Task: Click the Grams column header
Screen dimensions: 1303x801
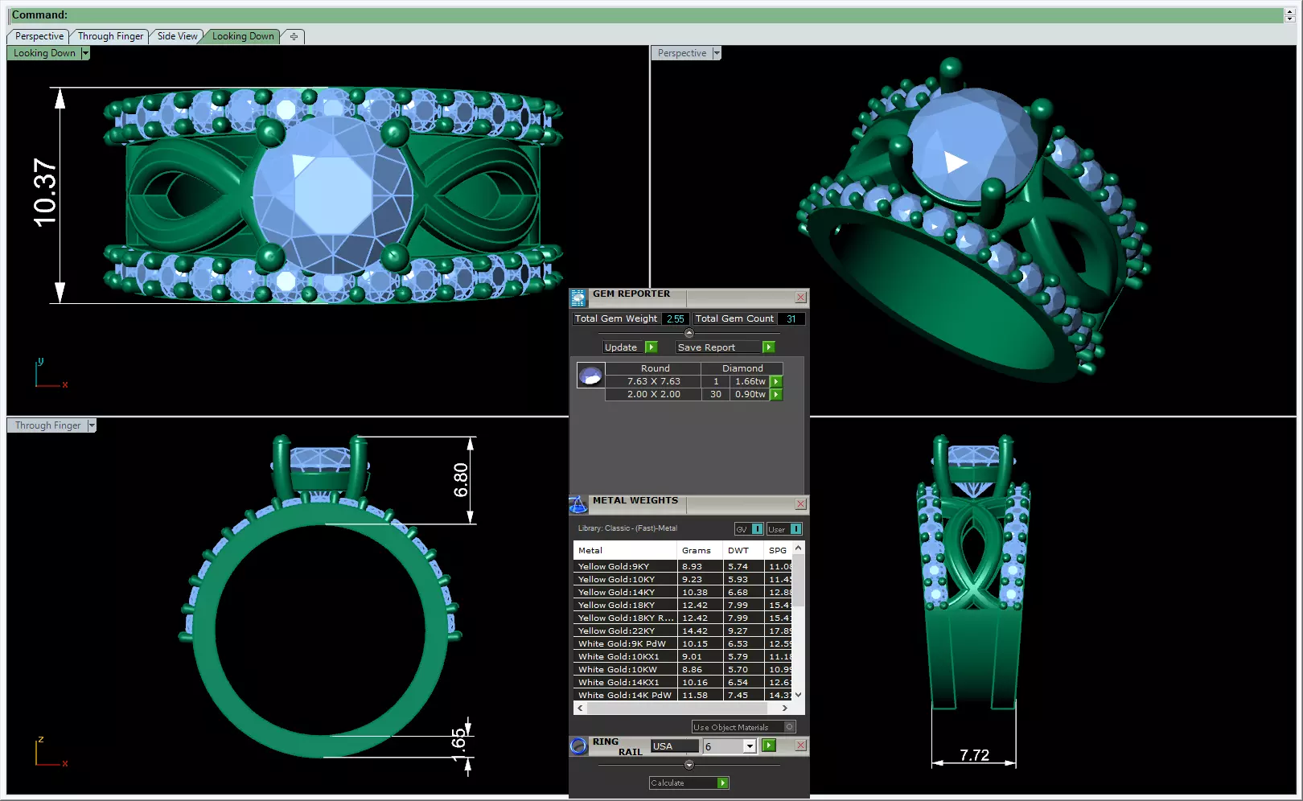Action: pos(699,551)
